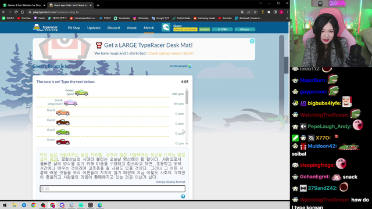Click the zoom icon below the input field
372x209 pixels.
(183, 196)
